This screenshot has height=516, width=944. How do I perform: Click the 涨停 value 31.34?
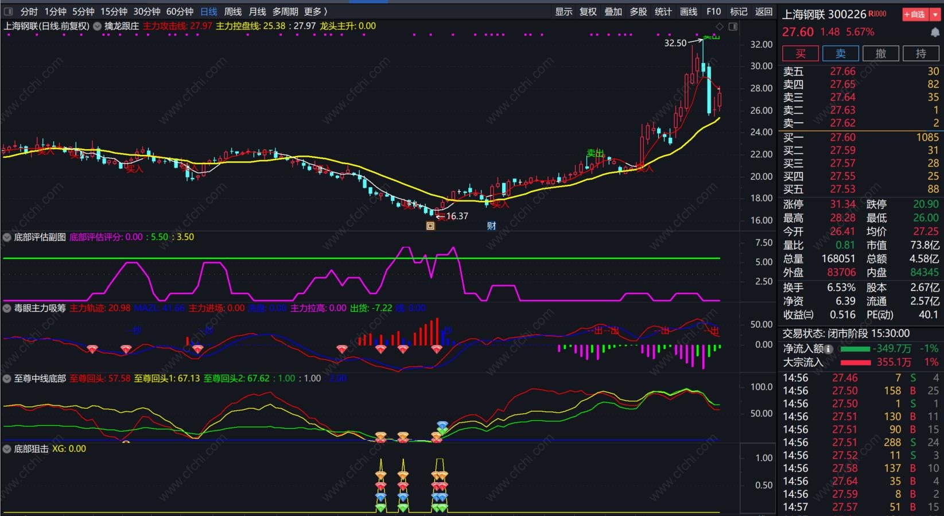click(x=842, y=204)
